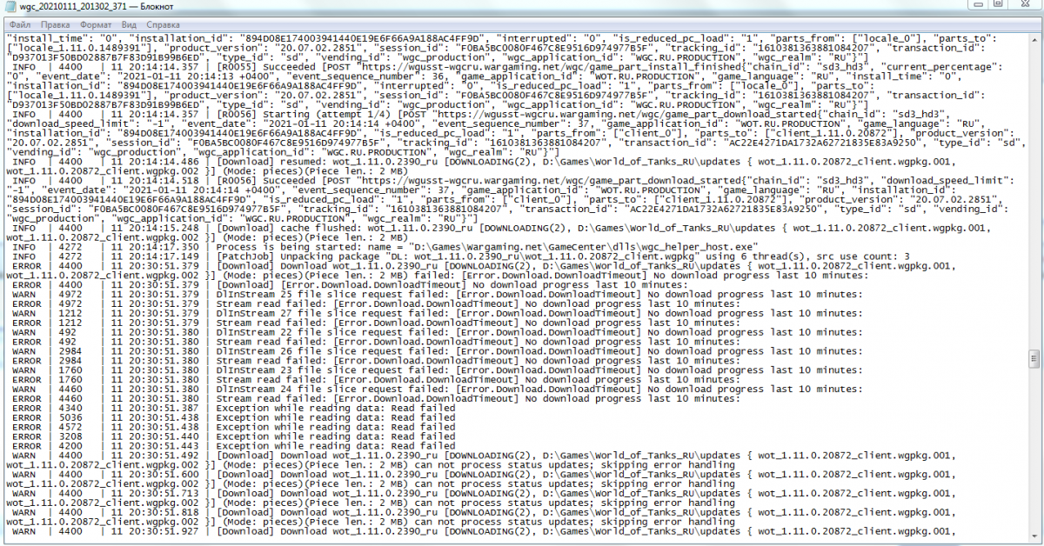Open the Вид menu

tap(129, 25)
